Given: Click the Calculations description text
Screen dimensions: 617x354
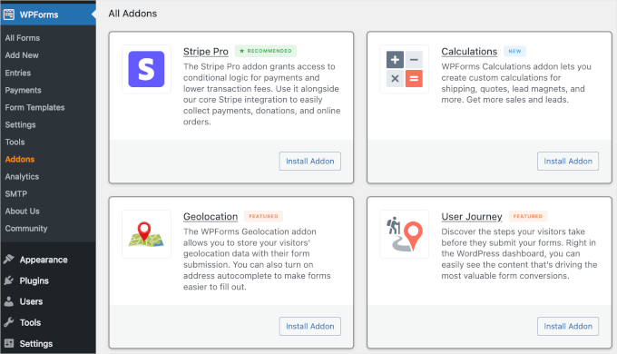Looking at the screenshot, I should [x=516, y=84].
